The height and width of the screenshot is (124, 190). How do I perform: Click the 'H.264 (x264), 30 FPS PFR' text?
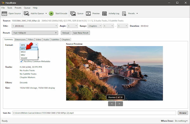[31, 67]
